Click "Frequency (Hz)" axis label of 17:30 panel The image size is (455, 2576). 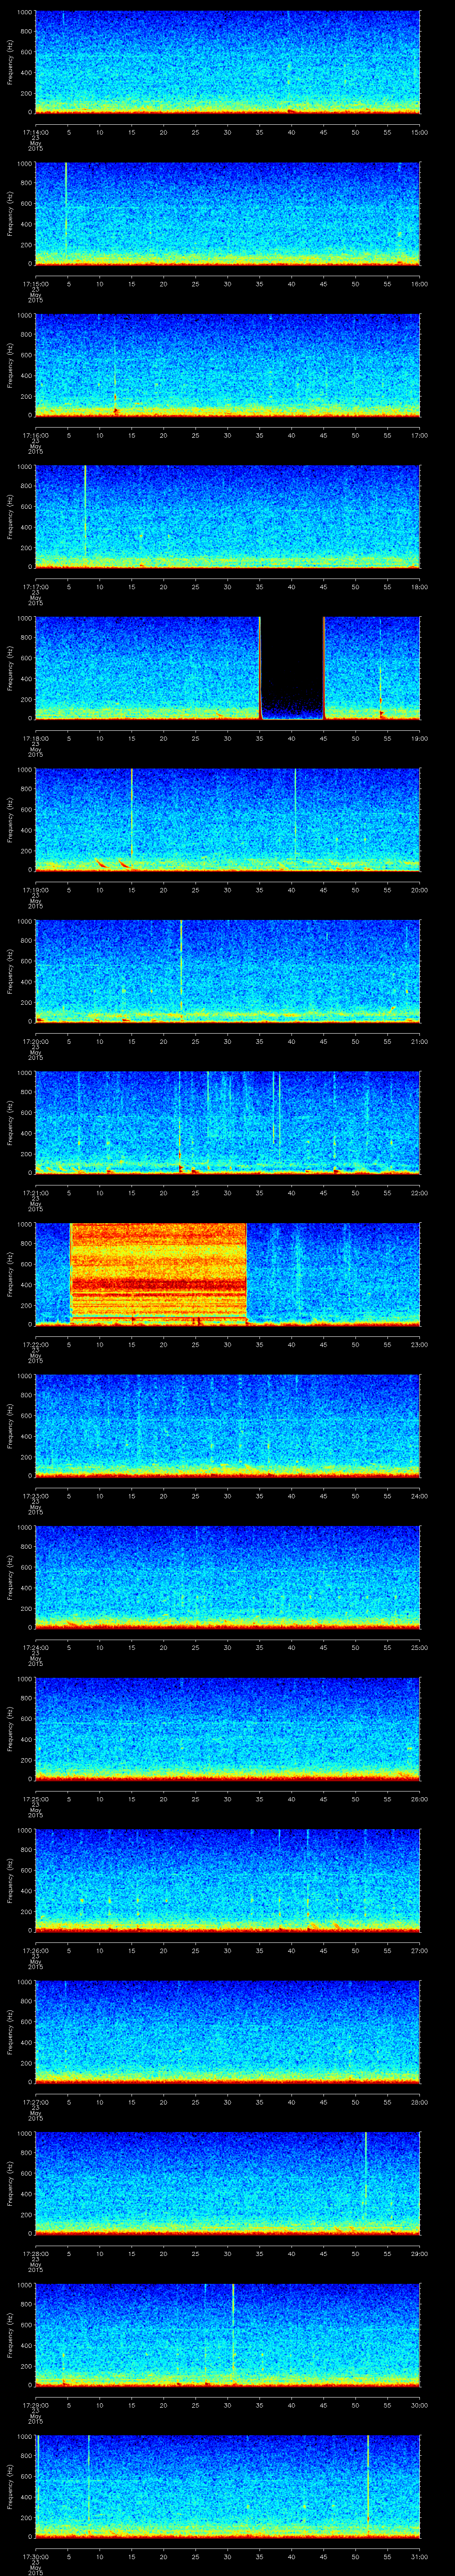(x=10, y=2485)
